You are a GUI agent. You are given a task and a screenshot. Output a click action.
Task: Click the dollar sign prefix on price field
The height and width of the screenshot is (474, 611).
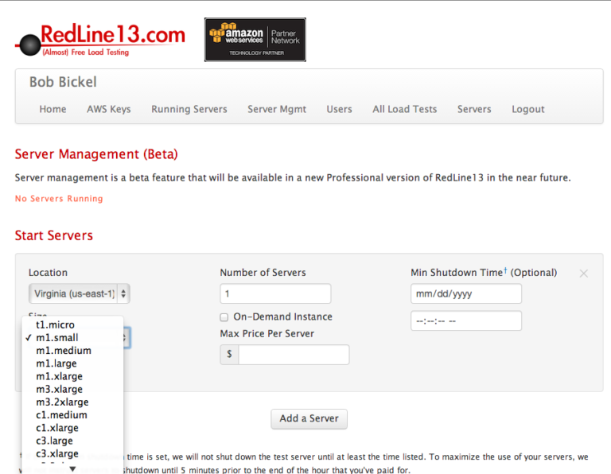point(229,355)
